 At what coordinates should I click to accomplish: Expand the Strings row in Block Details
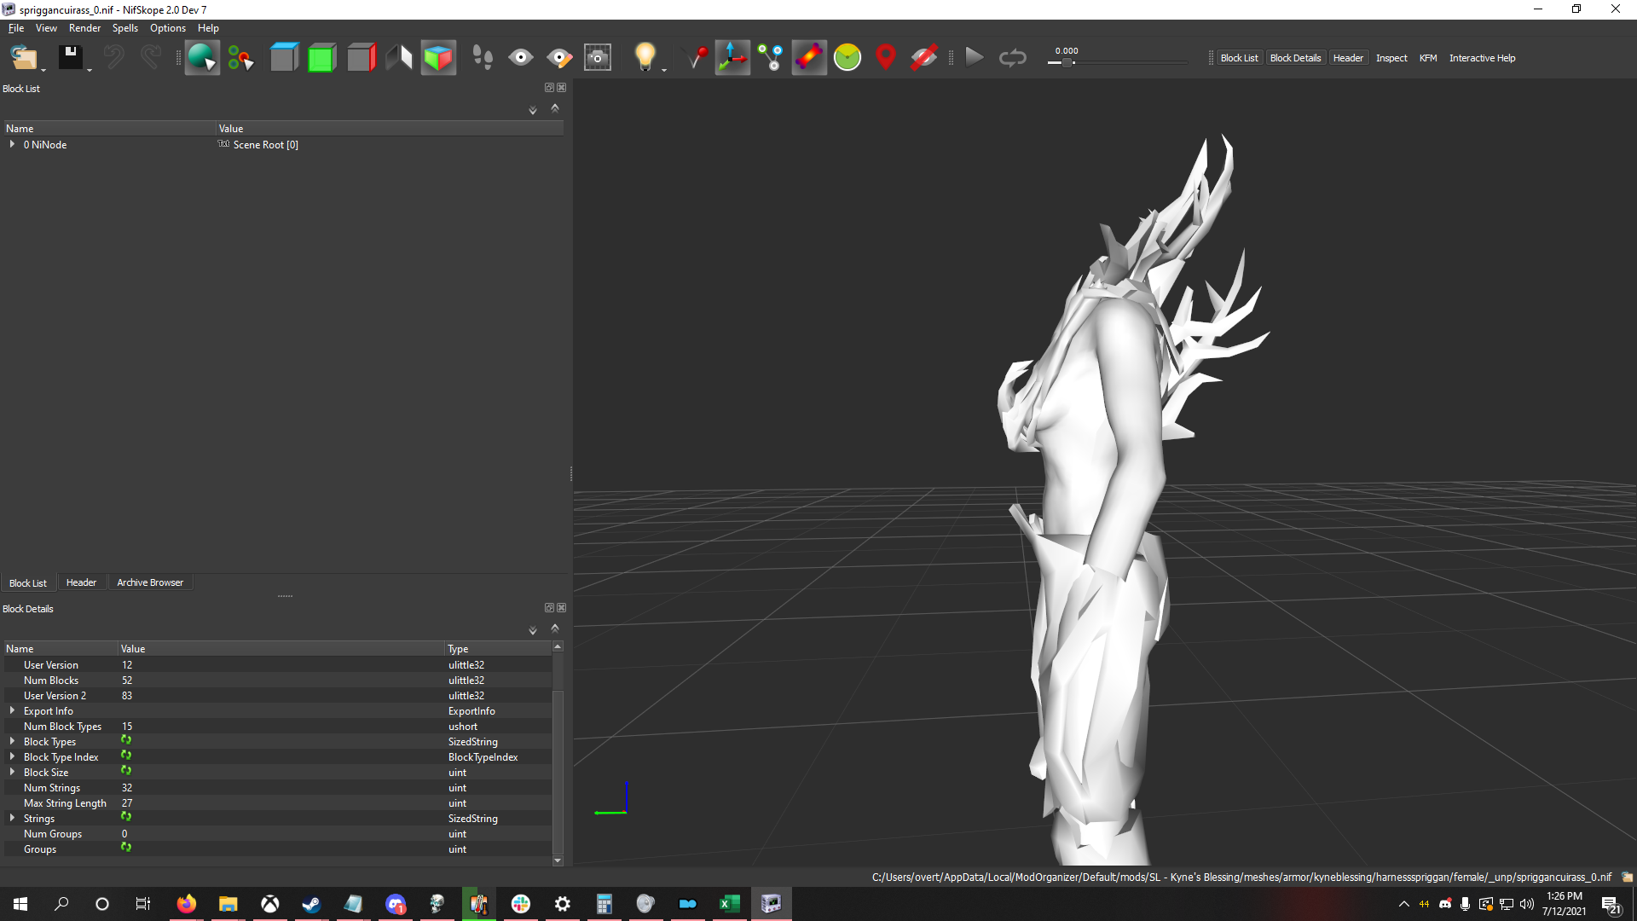click(12, 818)
